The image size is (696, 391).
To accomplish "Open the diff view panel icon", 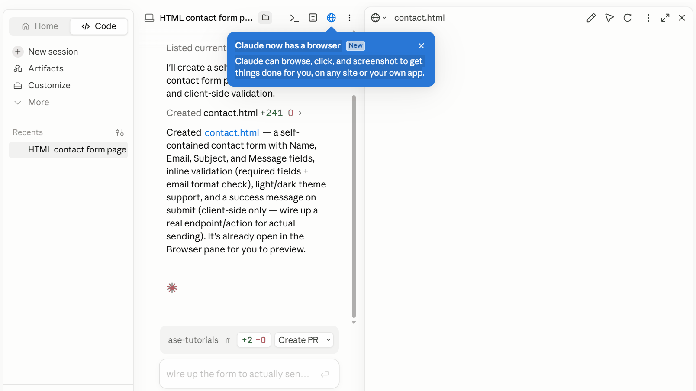I will click(x=313, y=18).
